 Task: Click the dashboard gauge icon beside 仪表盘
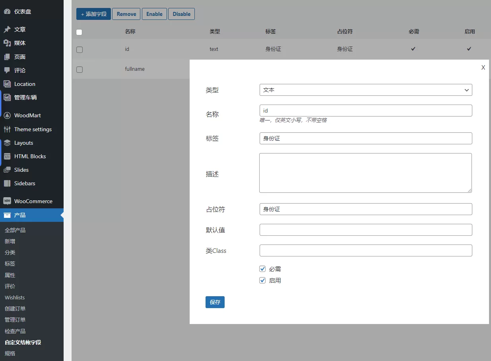click(x=7, y=12)
